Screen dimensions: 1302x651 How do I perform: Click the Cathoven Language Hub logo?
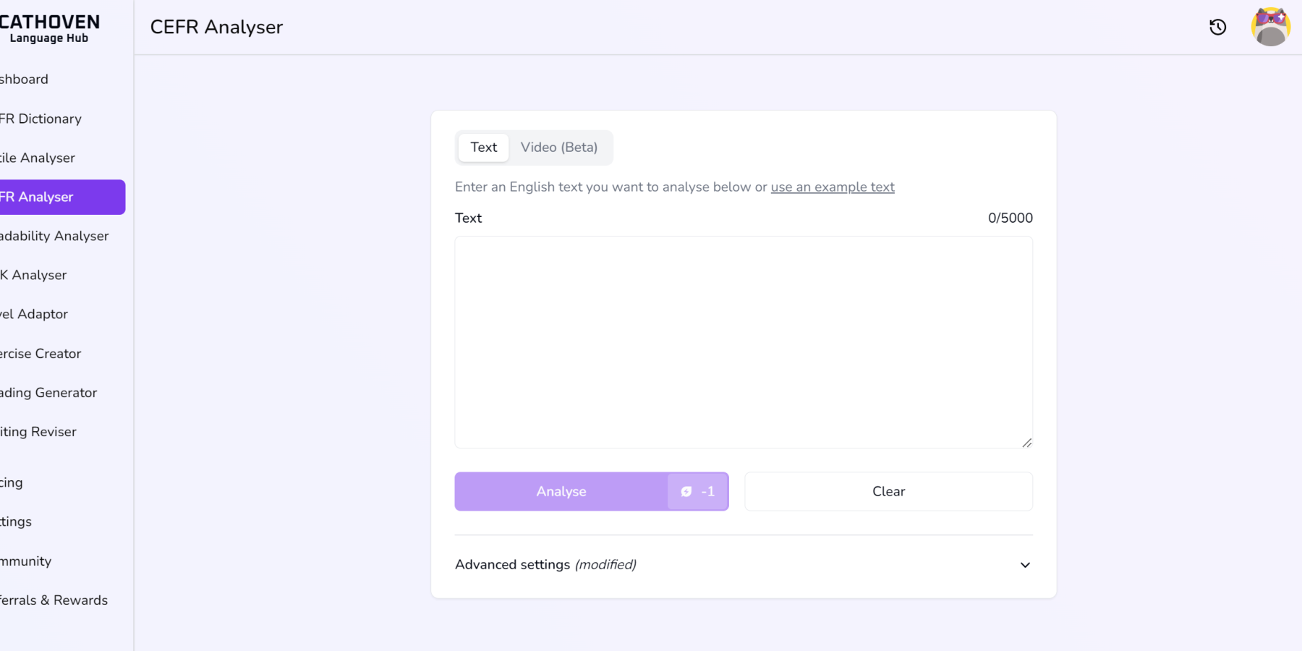pyautogui.click(x=49, y=29)
